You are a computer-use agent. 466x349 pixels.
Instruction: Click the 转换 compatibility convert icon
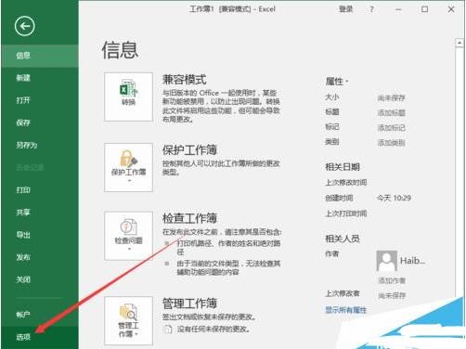click(x=128, y=97)
